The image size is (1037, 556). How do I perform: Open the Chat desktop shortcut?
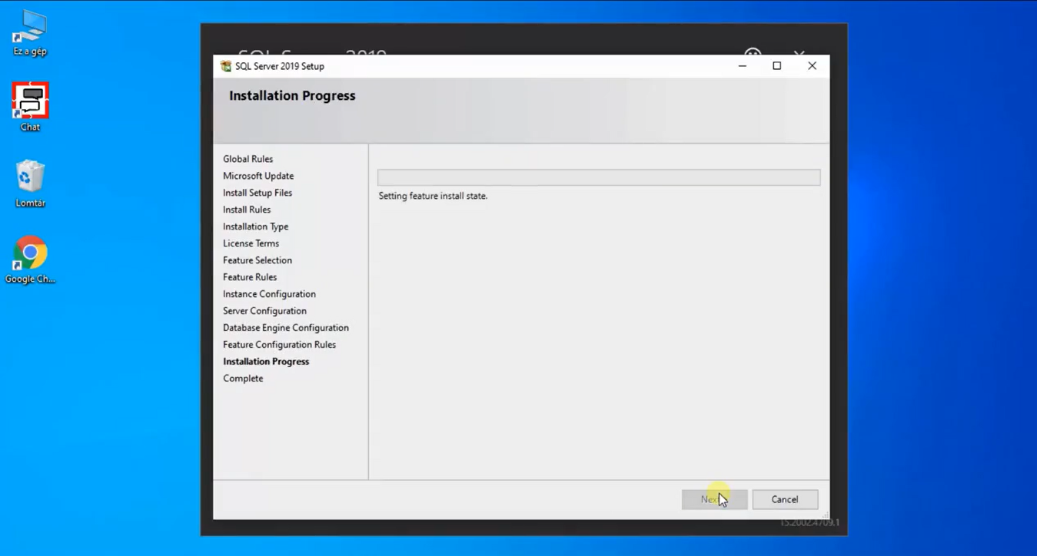tap(30, 107)
